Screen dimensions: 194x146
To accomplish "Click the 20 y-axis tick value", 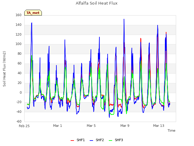I will 19,83.
